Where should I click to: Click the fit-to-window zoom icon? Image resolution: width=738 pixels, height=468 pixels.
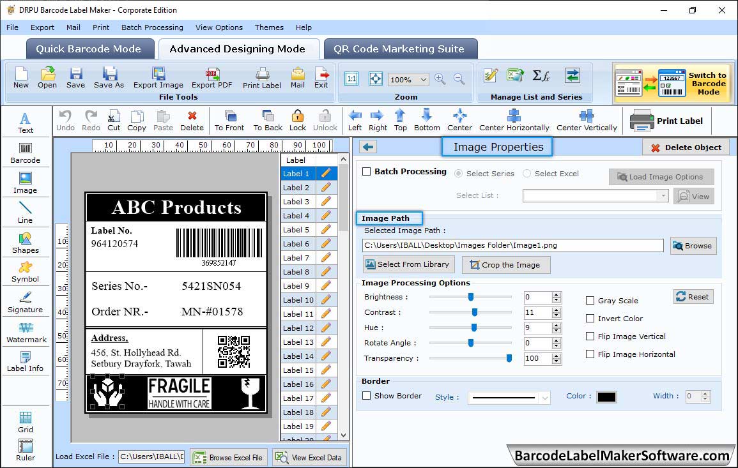[376, 79]
